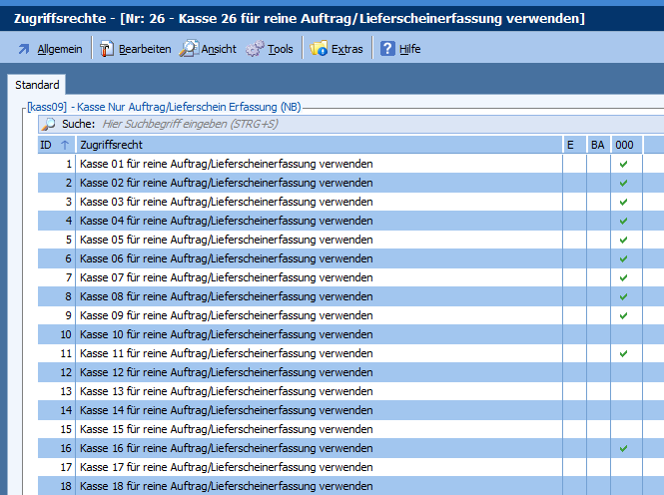Viewport: 664px width, 495px height.
Task: Click the Bearbeiten clipboard icon
Action: point(107,49)
